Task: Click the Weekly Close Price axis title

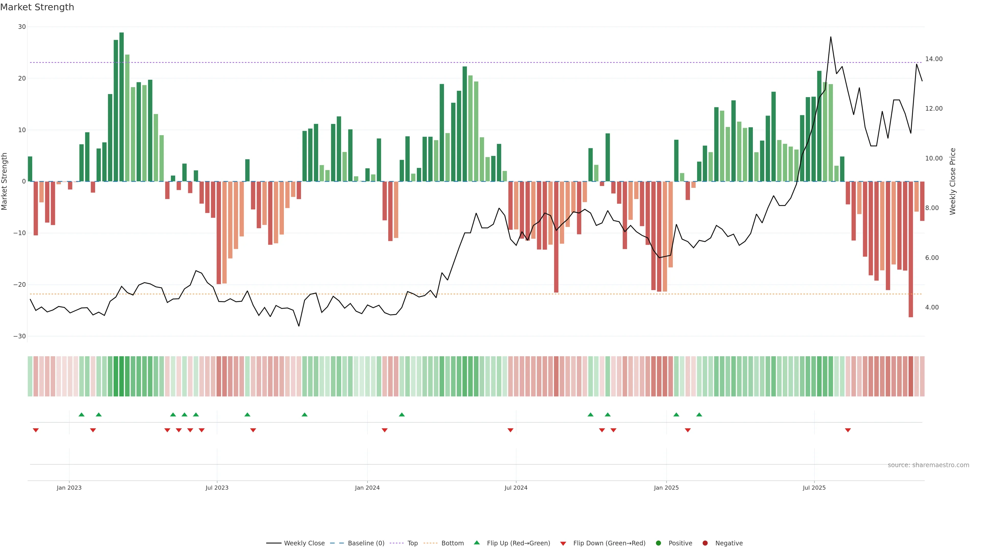Action: pos(953,181)
